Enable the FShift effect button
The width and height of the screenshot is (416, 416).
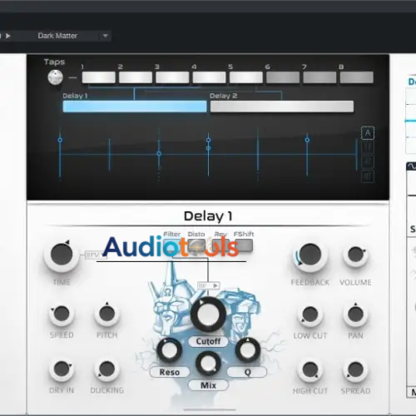coord(244,245)
